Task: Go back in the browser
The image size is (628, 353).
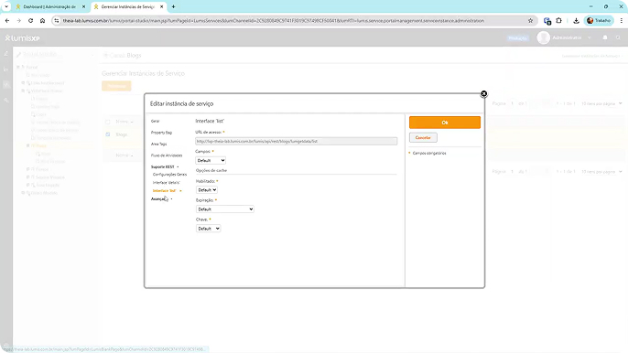Action: point(7,20)
